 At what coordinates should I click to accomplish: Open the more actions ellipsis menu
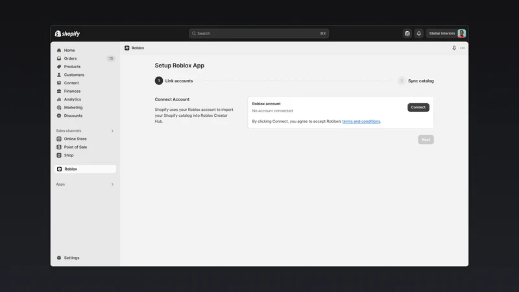coord(463,48)
